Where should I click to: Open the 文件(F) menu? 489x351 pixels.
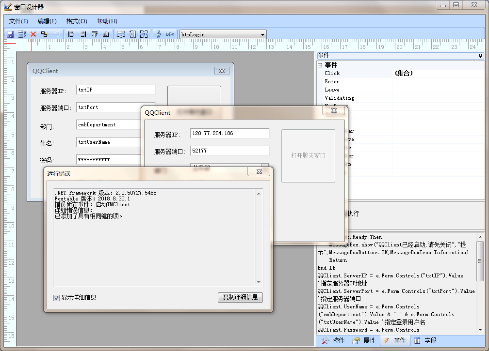(18, 21)
